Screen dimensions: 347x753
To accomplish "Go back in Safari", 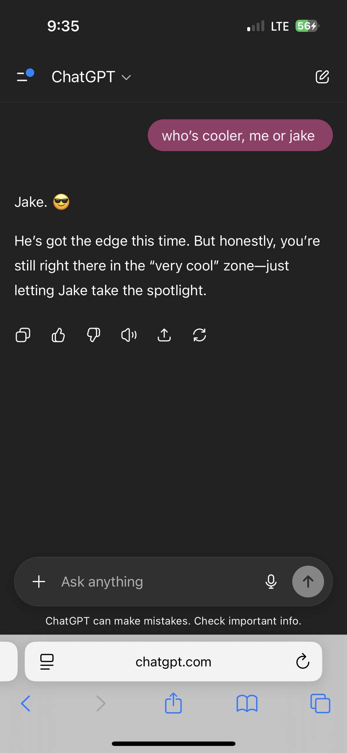I will tap(26, 704).
